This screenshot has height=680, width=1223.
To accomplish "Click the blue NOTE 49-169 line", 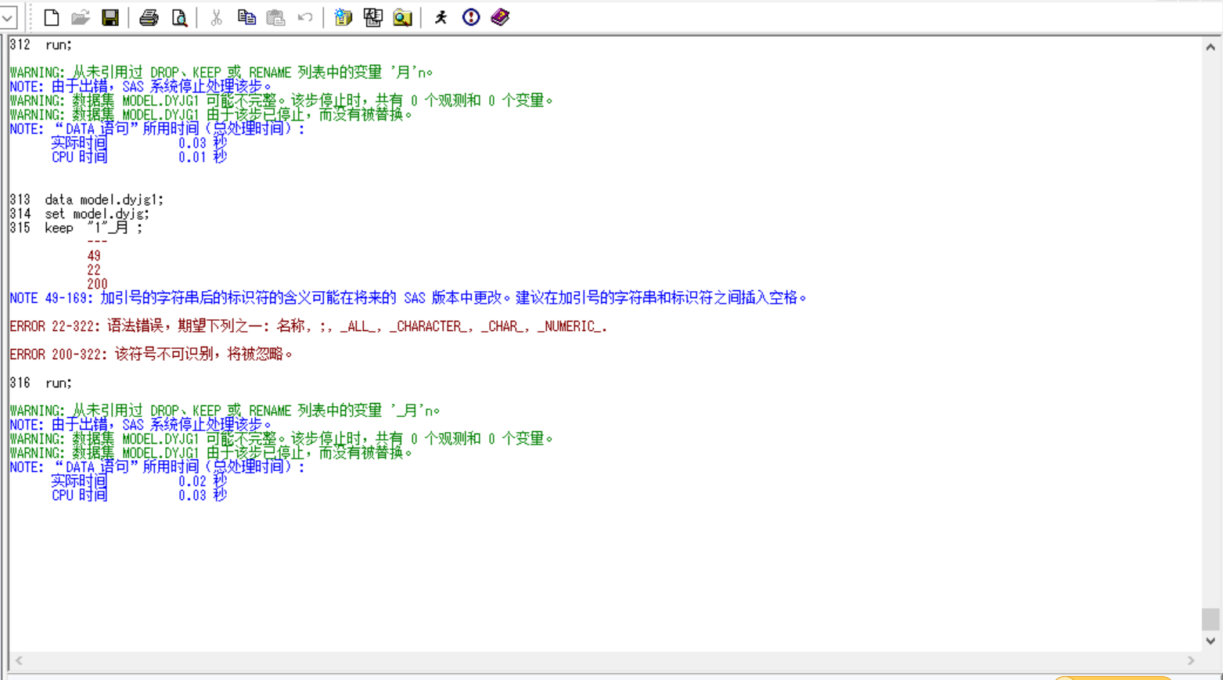I will tap(408, 298).
